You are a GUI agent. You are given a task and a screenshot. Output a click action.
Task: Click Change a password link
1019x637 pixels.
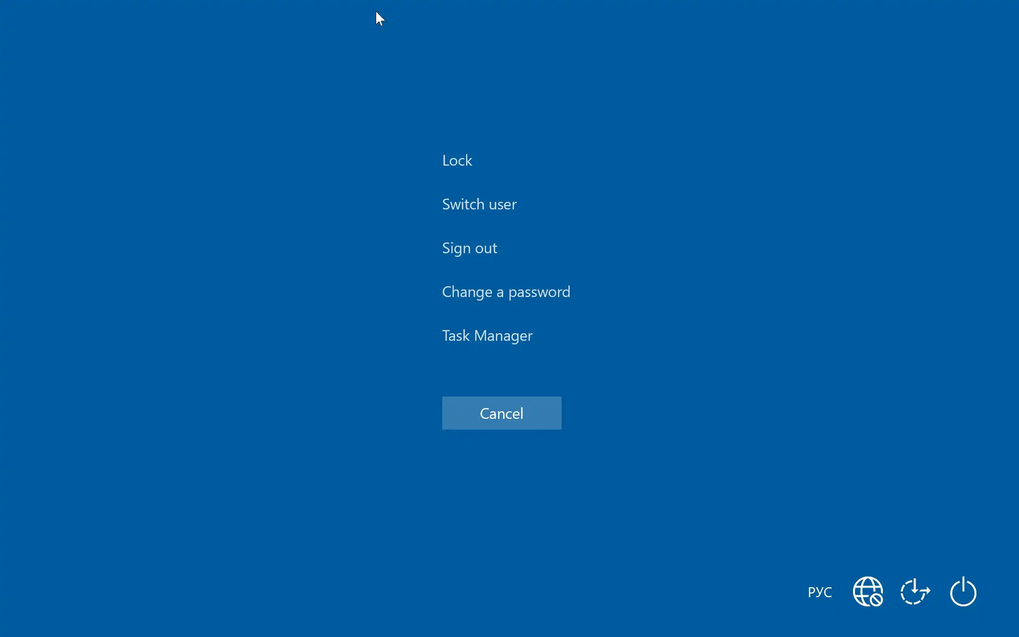506,292
